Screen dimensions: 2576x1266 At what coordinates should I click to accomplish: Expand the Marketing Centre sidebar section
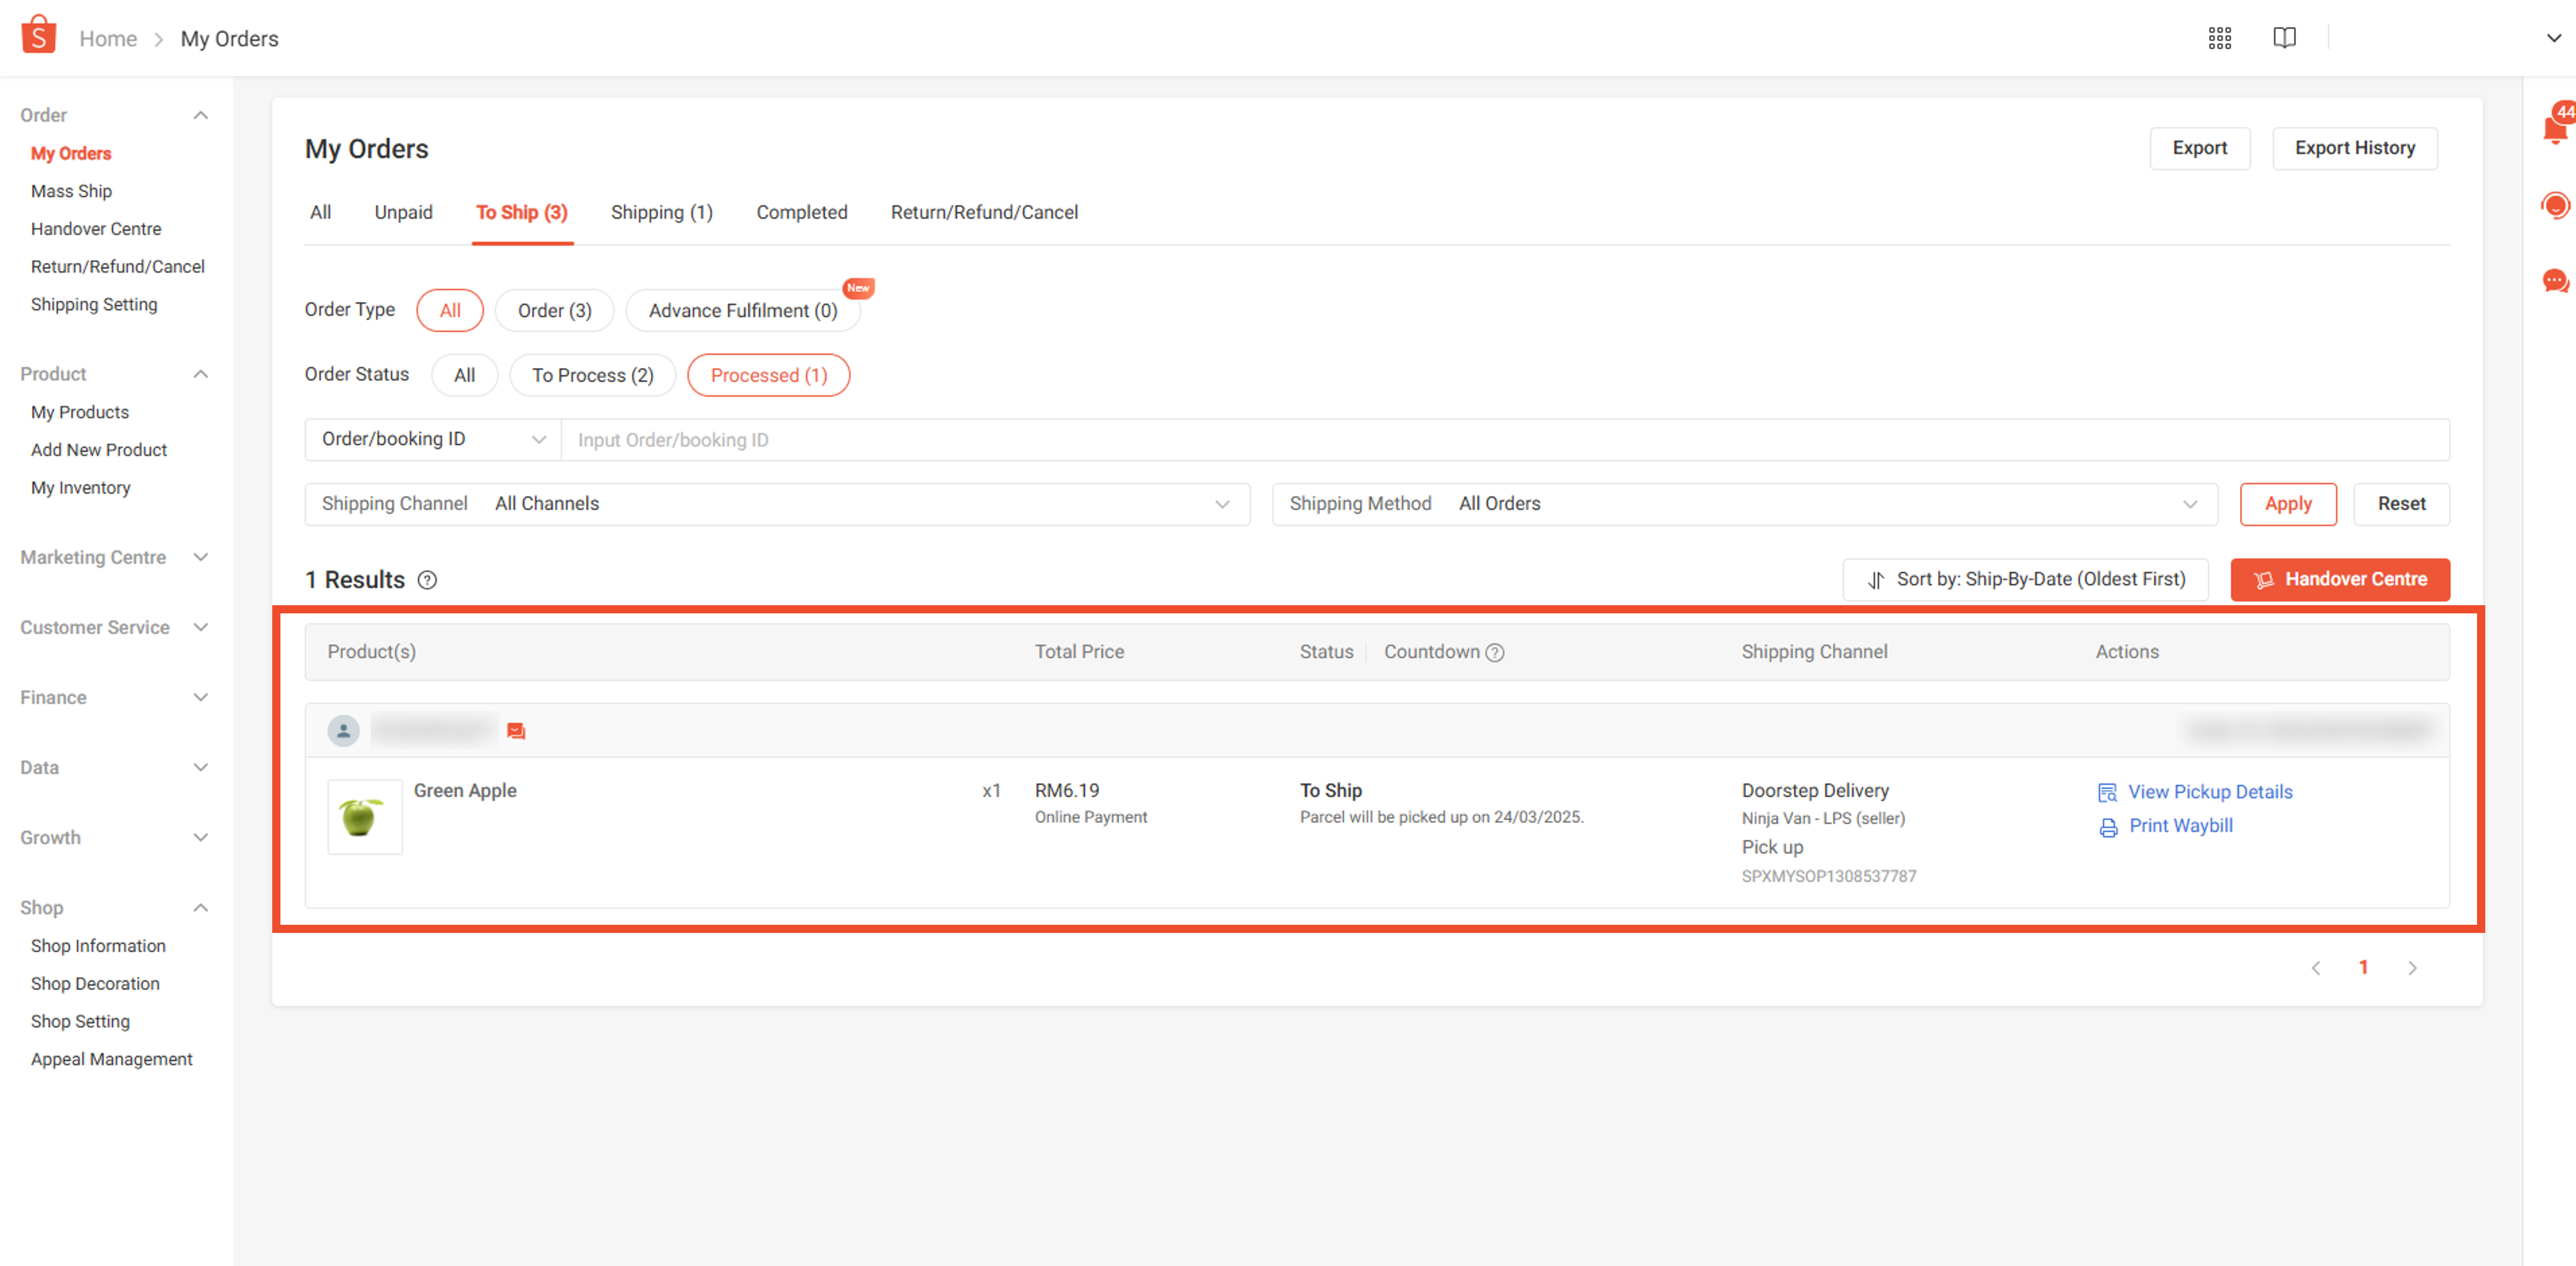pos(115,557)
